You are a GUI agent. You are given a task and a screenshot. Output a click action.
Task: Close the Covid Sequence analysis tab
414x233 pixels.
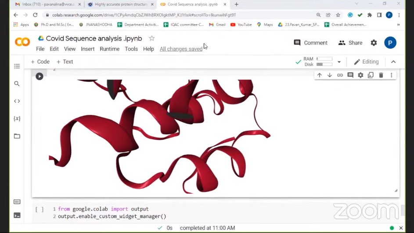pos(225,4)
